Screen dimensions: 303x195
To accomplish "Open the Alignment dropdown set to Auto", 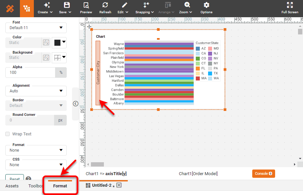I will pos(36,91).
